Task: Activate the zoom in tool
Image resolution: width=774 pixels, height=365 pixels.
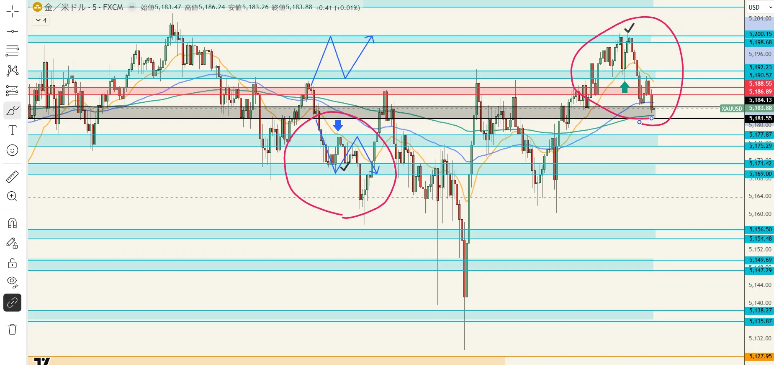Action: tap(13, 196)
